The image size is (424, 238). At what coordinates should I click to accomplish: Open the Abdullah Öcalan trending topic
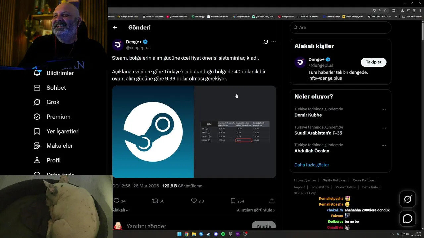pos(312,151)
